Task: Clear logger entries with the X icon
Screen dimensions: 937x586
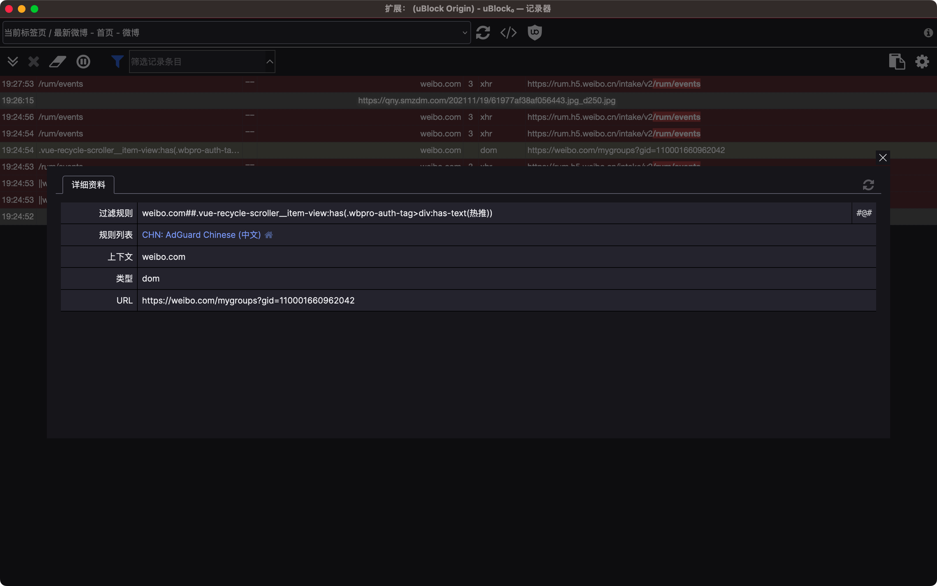Action: (34, 62)
